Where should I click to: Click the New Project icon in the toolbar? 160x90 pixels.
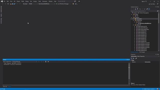pos(8,4)
